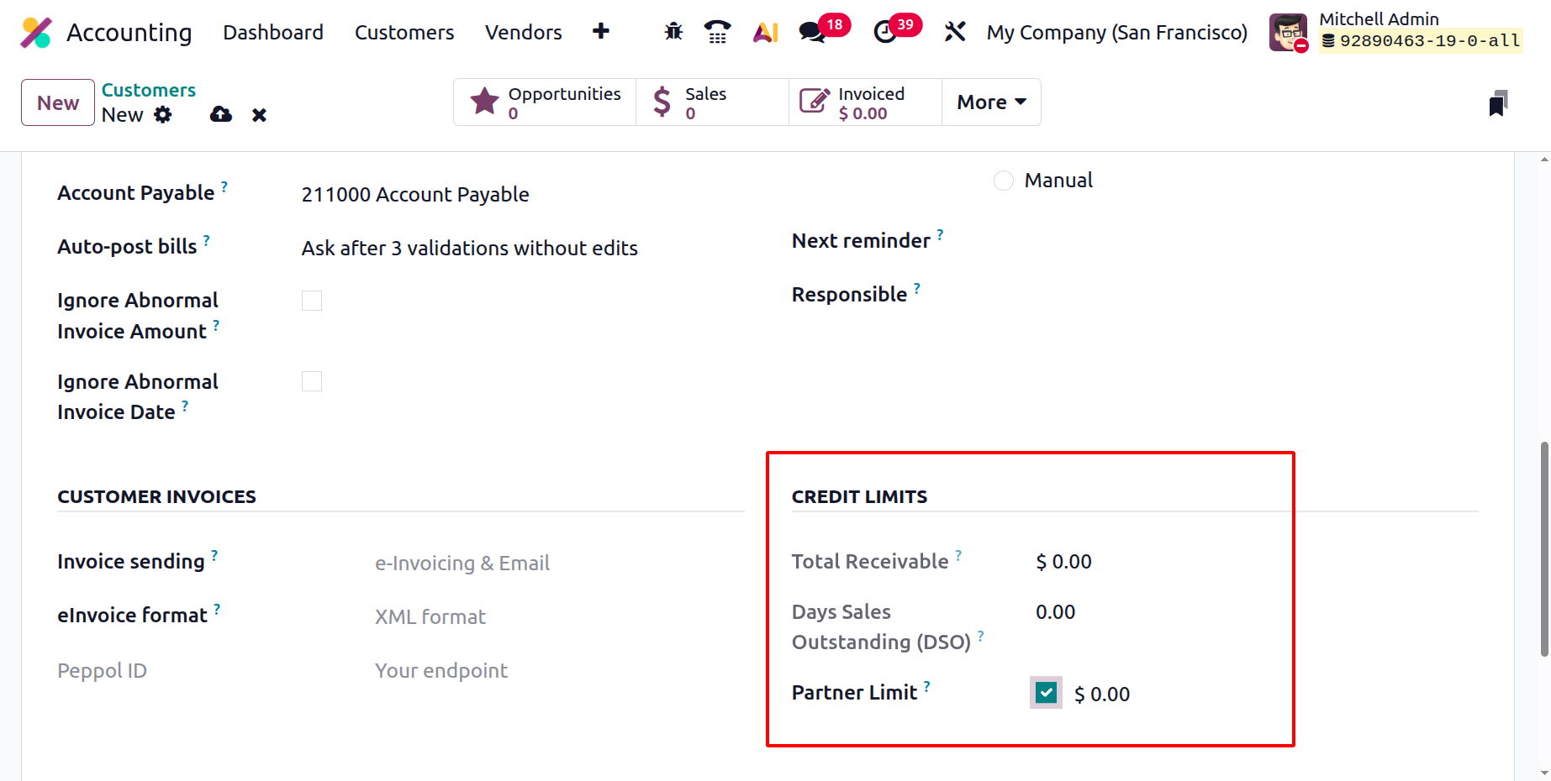Check Ignore Abnormal Invoice Date
This screenshot has width=1551, height=781.
[312, 382]
